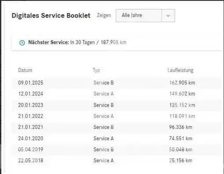Open the Alle Jahre dropdown
This screenshot has height=174, width=224.
click(x=145, y=15)
